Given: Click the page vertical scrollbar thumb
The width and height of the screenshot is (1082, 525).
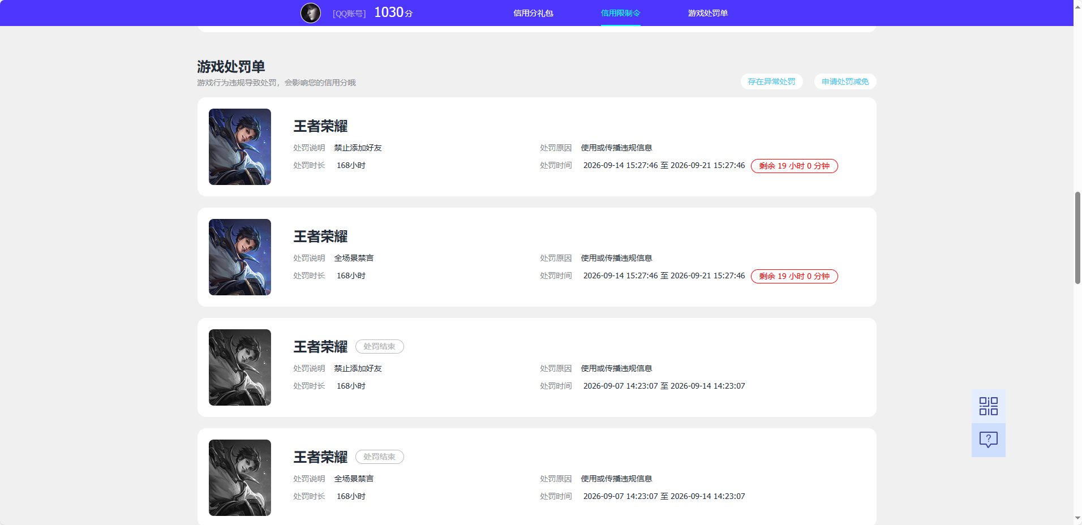Looking at the screenshot, I should pos(1077,238).
